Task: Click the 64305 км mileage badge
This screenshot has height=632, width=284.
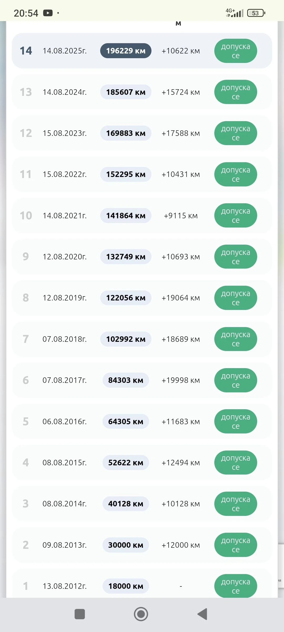Action: click(126, 422)
